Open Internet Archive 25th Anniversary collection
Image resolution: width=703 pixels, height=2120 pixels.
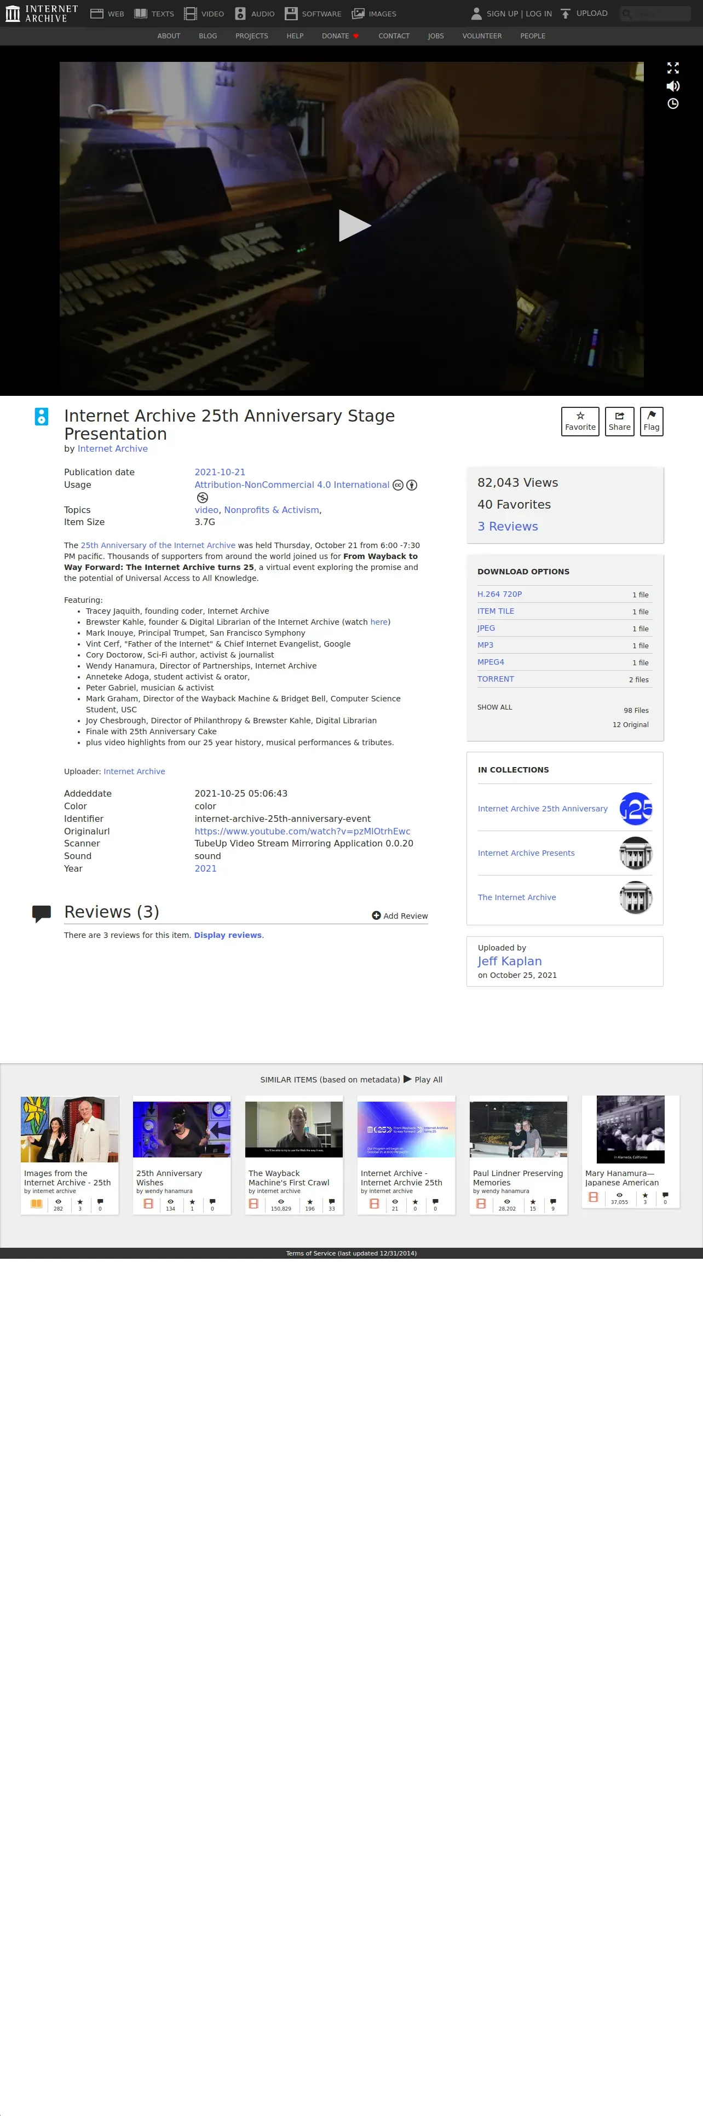coord(543,809)
